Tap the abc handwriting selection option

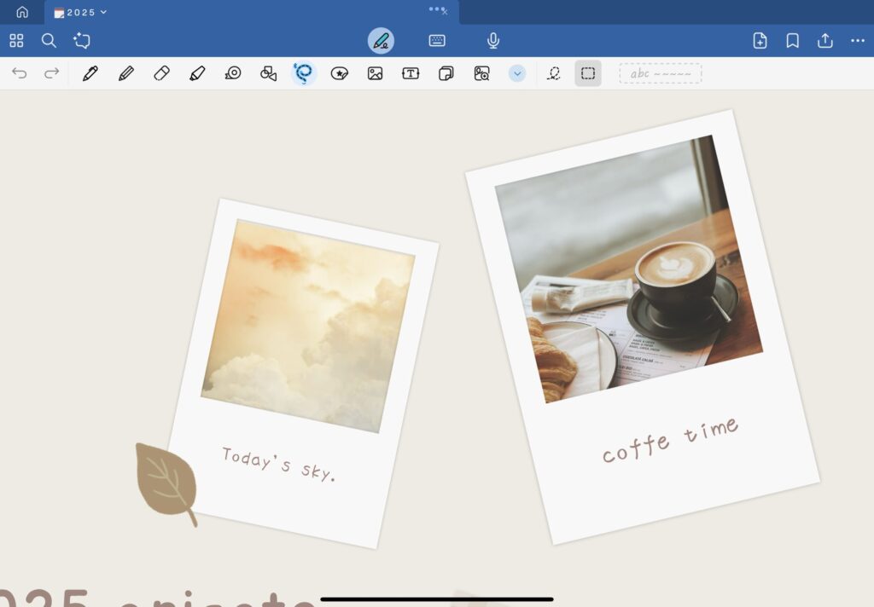(661, 73)
